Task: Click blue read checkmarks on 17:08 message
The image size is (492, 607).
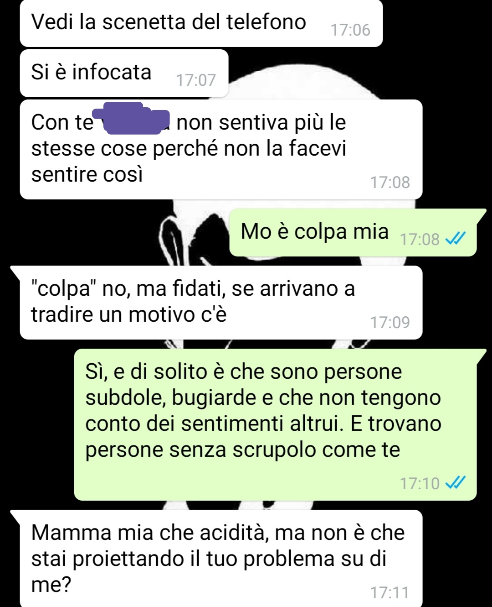Action: coord(456,239)
